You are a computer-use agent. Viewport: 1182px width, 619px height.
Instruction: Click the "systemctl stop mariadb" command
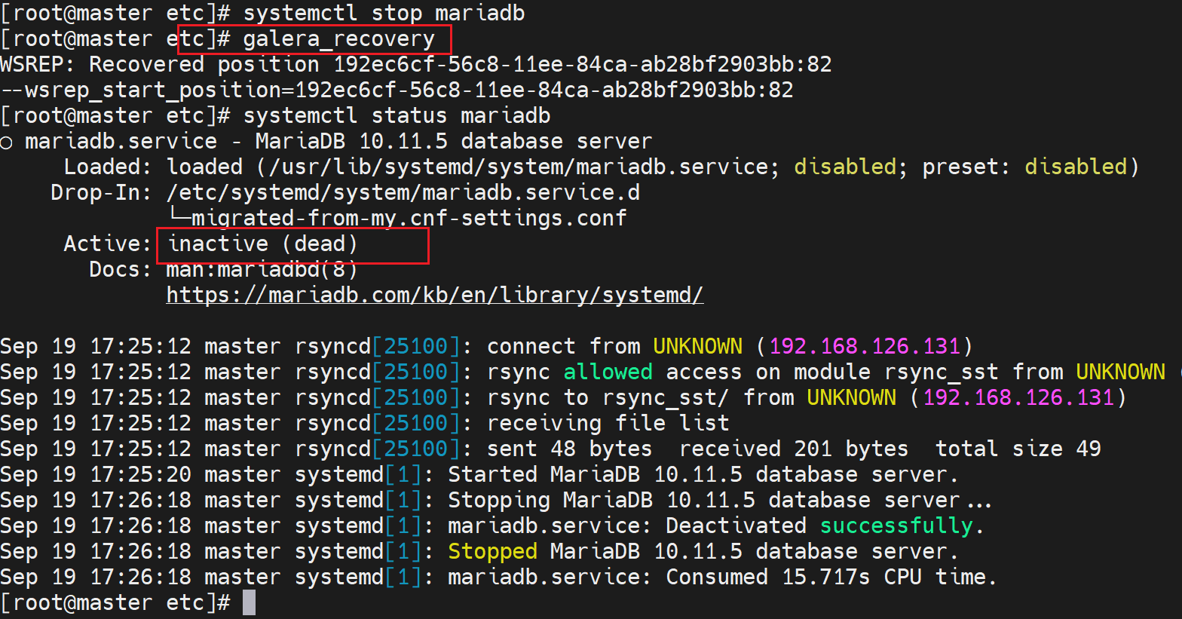coord(384,14)
